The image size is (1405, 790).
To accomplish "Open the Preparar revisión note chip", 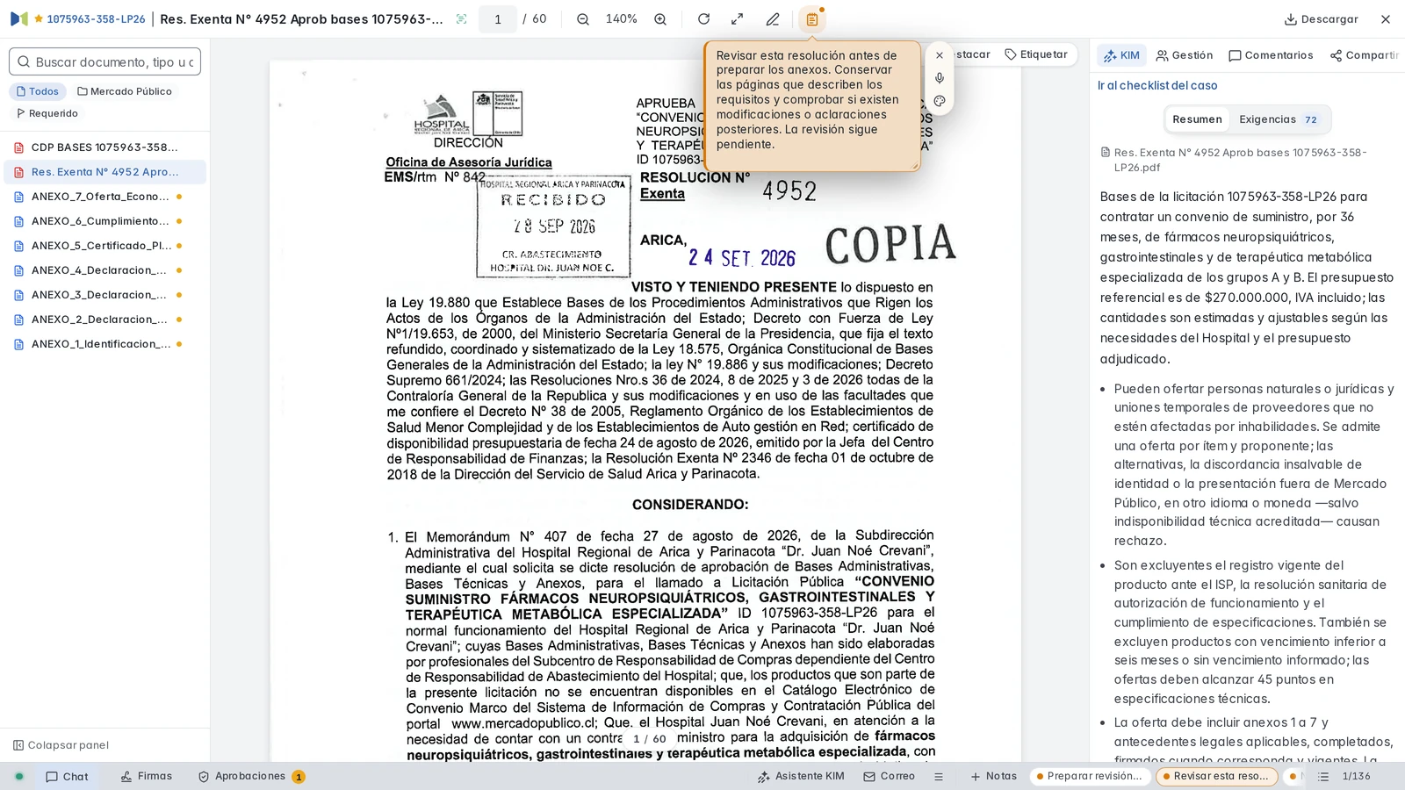I will click(1089, 777).
